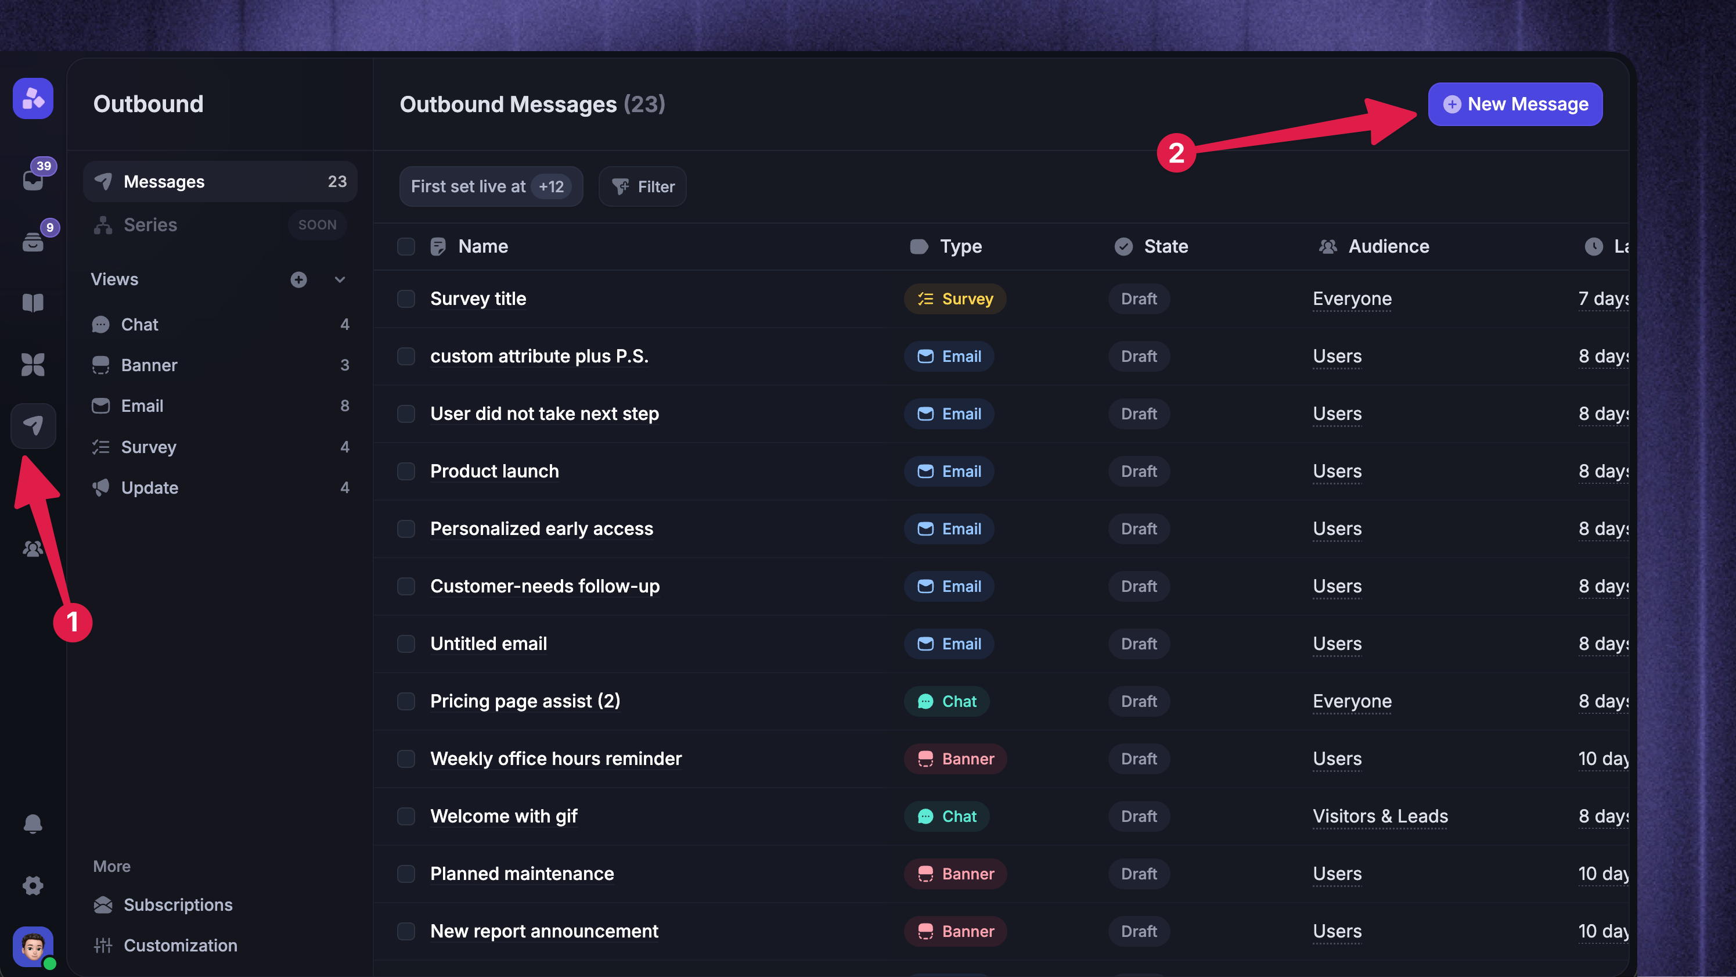
Task: Click the Banner tag on New report announcement
Action: coord(955,931)
